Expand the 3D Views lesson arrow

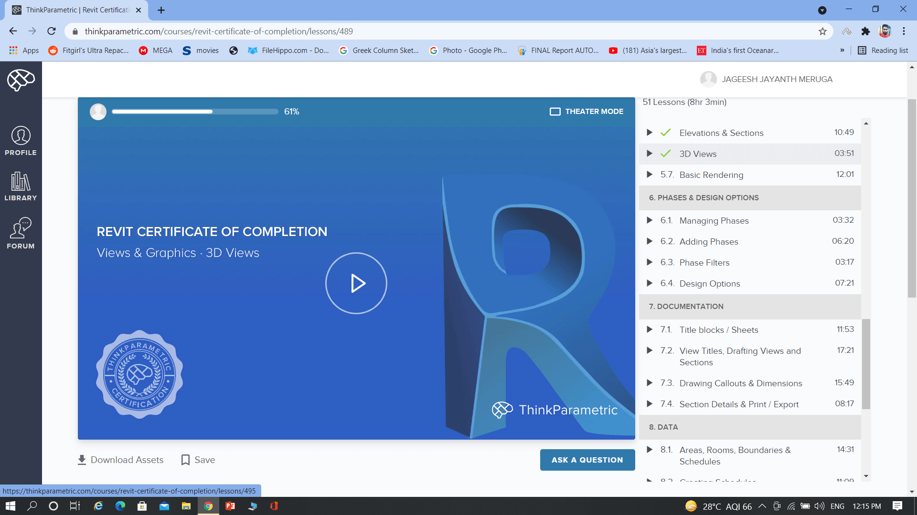click(650, 154)
